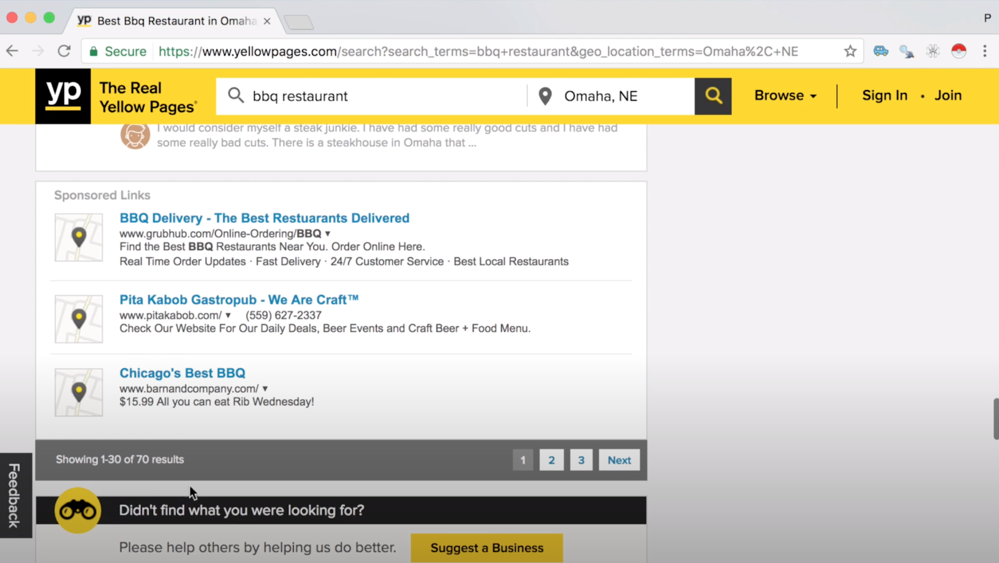Image resolution: width=999 pixels, height=563 pixels.
Task: Click the page vertical scrollbar thumb
Action: (995, 419)
